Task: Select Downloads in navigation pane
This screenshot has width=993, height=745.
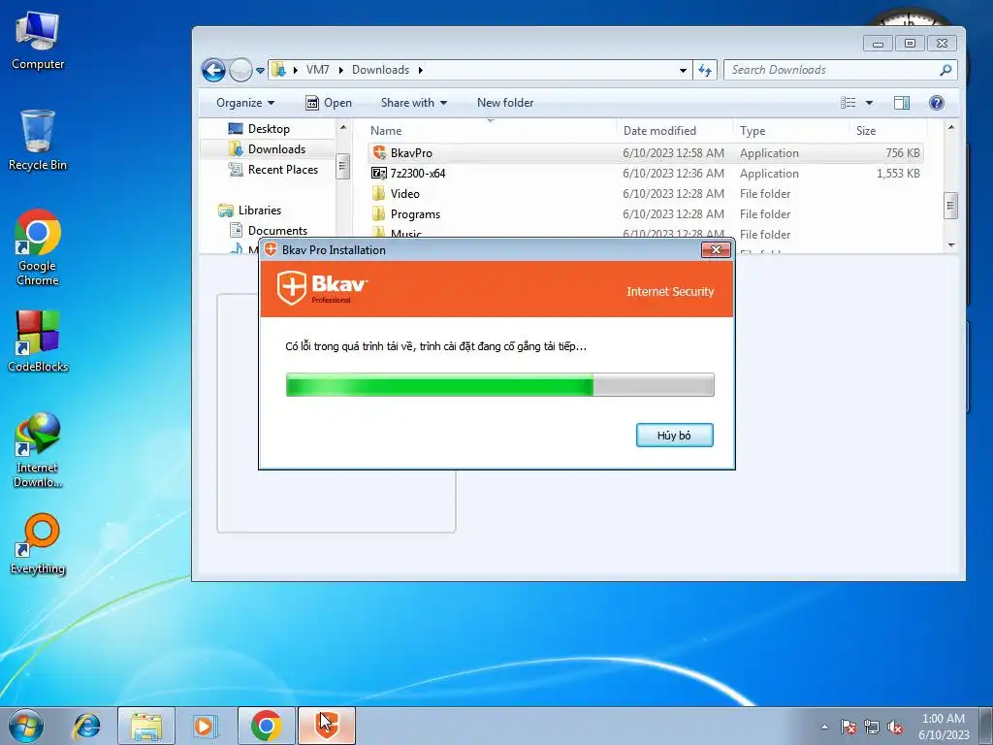Action: click(276, 148)
